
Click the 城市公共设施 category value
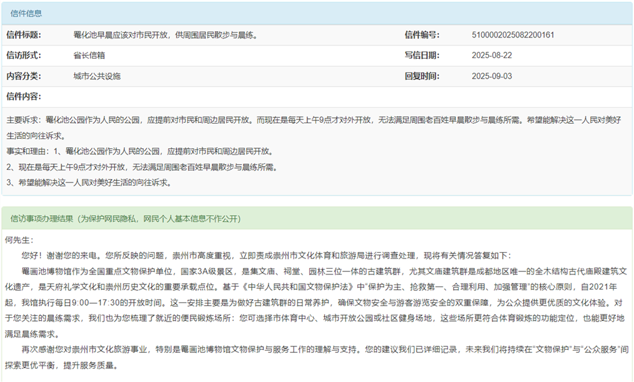coord(97,76)
